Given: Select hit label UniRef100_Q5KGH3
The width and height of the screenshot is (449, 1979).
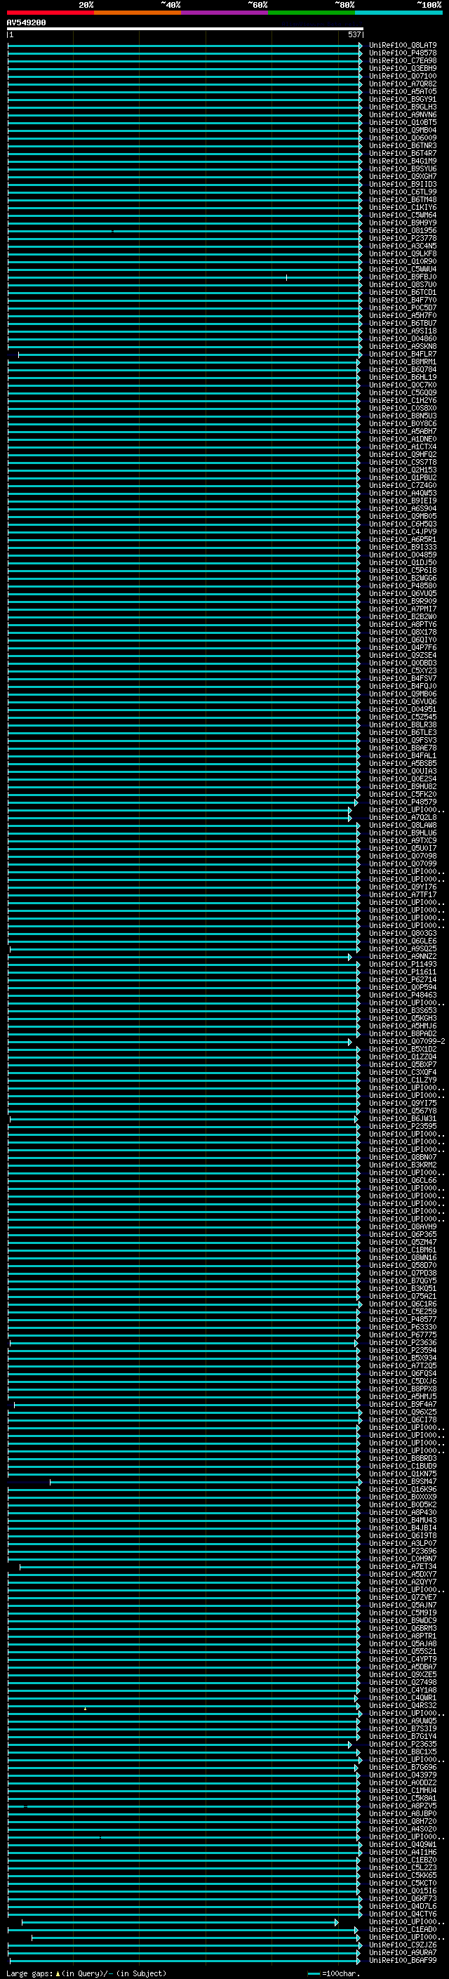Looking at the screenshot, I should click(x=403, y=1018).
